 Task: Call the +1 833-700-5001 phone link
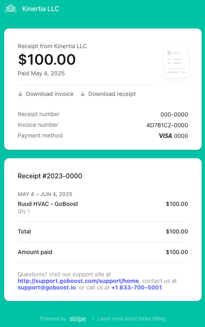(137, 287)
